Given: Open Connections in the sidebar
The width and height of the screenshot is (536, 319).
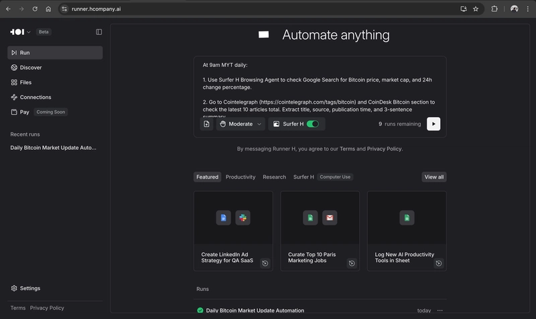Looking at the screenshot, I should (x=55, y=97).
